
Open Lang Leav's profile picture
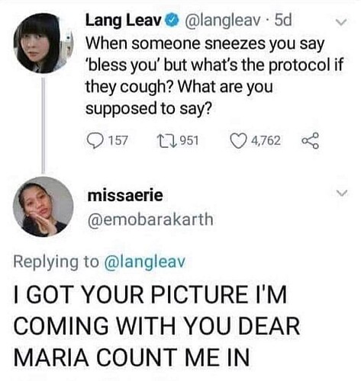click(x=44, y=43)
